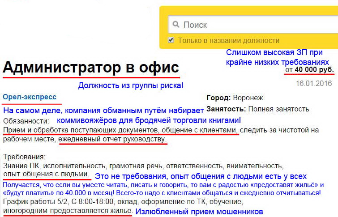Open the Орел-экспресс company link
This screenshot has height=217, width=338.
pyautogui.click(x=30, y=96)
